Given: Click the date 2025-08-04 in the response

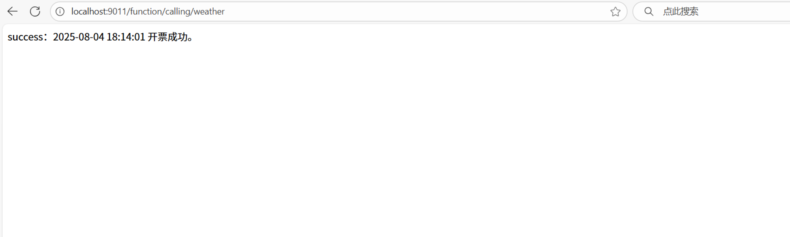Looking at the screenshot, I should (78, 37).
